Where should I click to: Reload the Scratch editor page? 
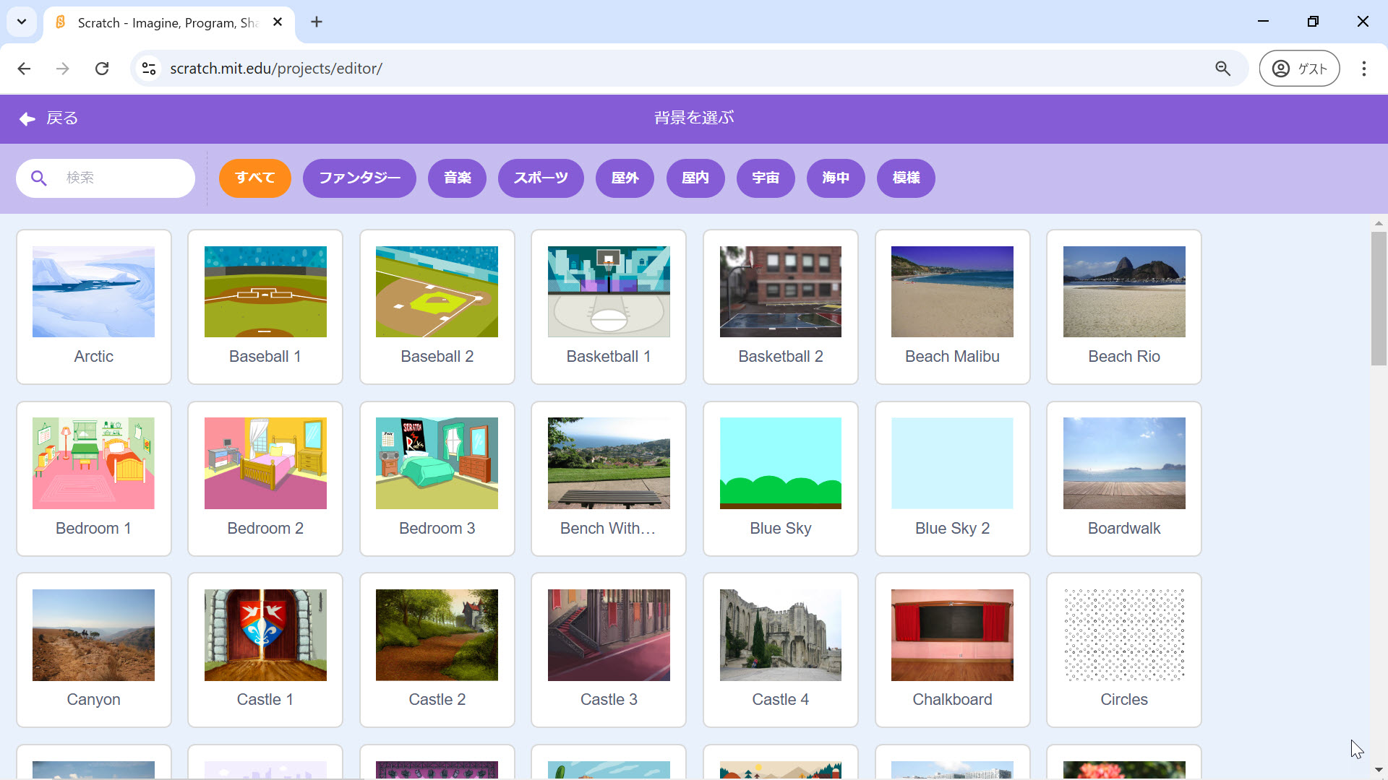[x=102, y=69]
